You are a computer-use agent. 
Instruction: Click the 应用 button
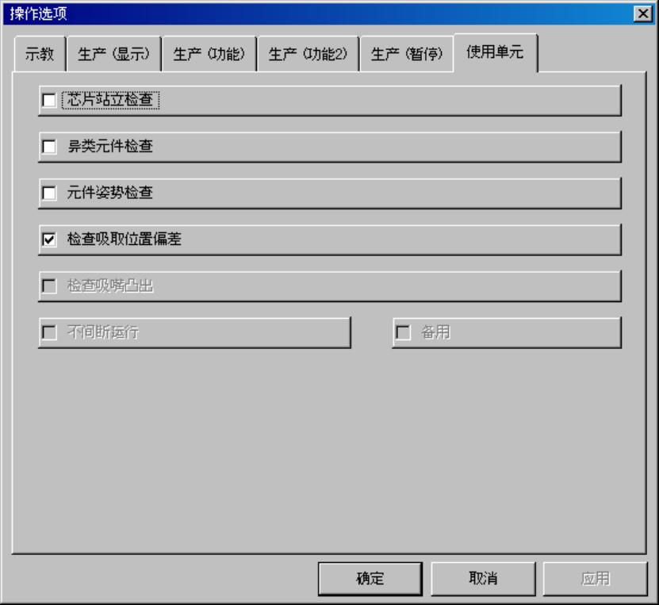click(596, 579)
